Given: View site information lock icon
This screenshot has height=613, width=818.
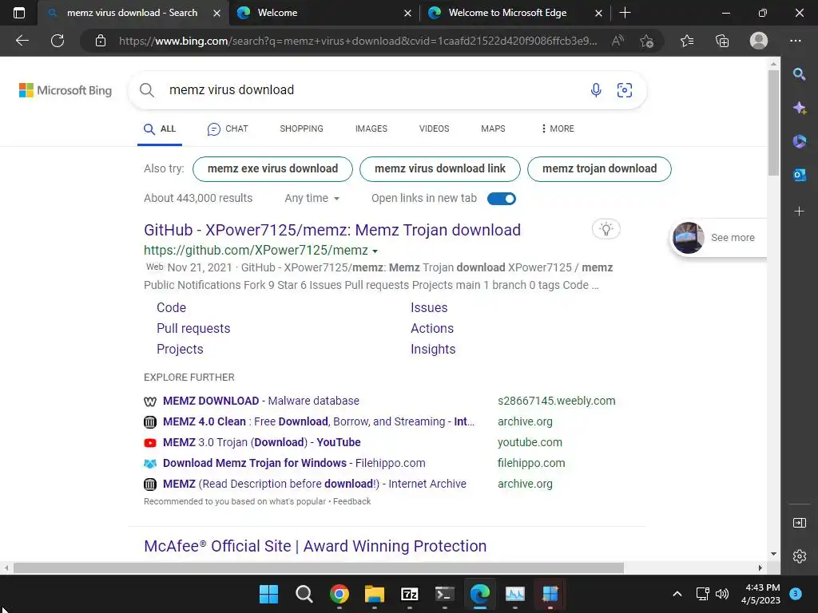Looking at the screenshot, I should [x=101, y=41].
